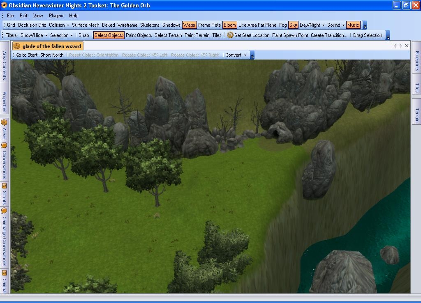Open the Plugins menu

pos(56,16)
